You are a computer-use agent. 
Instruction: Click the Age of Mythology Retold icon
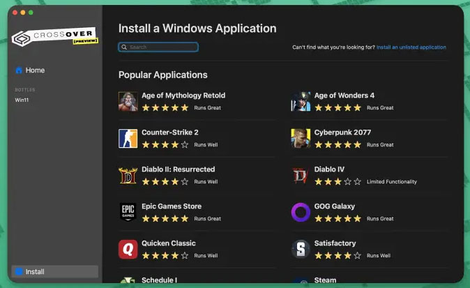click(128, 101)
